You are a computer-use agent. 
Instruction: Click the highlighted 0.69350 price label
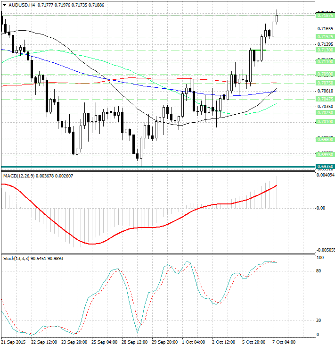click(x=325, y=167)
